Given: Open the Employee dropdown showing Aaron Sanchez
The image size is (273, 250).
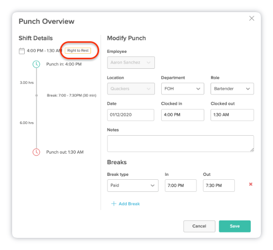Looking at the screenshot, I should (x=131, y=62).
